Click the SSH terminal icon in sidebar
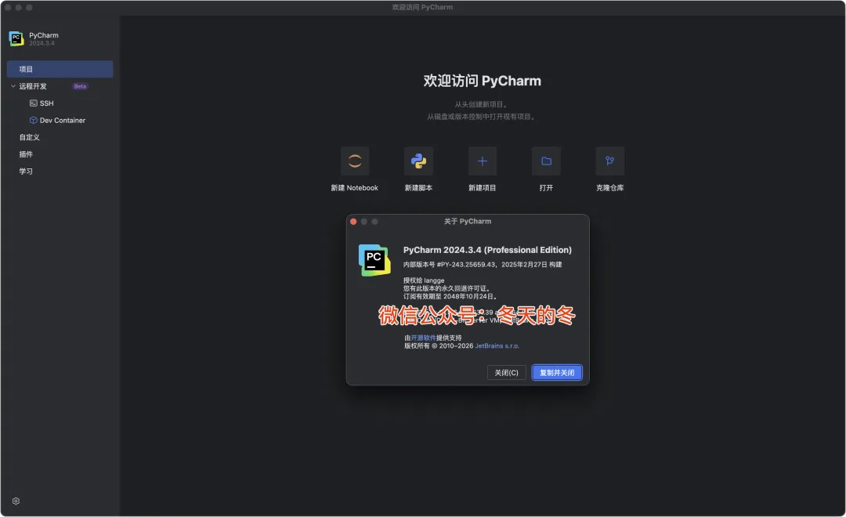 [34, 103]
